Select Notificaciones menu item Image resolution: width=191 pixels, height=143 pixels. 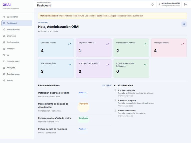click(x=17, y=29)
